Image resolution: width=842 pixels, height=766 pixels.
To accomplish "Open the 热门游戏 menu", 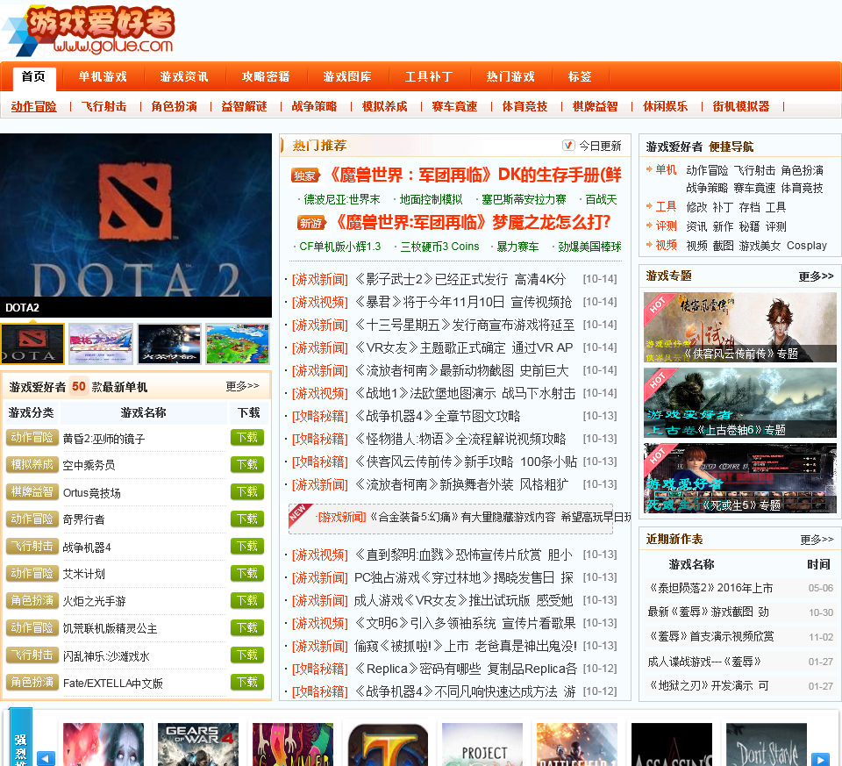I will click(510, 76).
